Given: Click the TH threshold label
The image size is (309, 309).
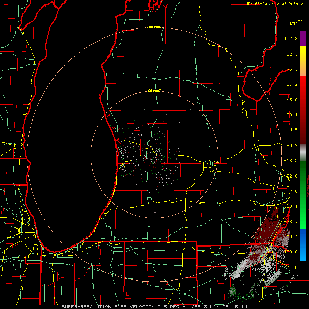Looking at the screenshot, I should click(295, 267).
